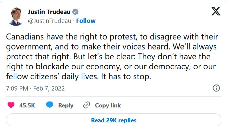The image size is (227, 126).
Task: Click the chain link copy icon
Action: (87, 105)
